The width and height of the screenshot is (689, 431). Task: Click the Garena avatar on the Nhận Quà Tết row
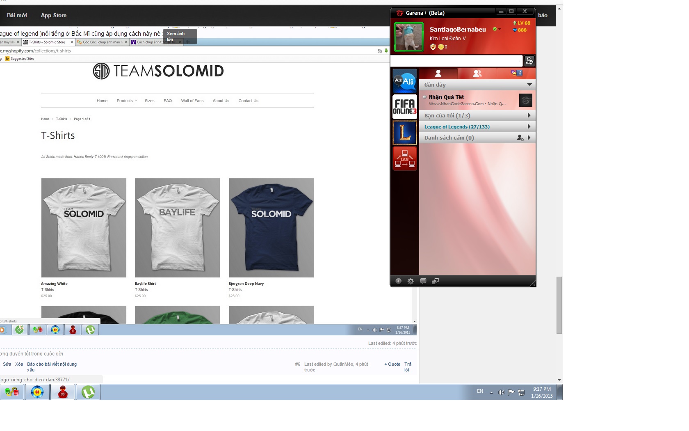point(525,100)
